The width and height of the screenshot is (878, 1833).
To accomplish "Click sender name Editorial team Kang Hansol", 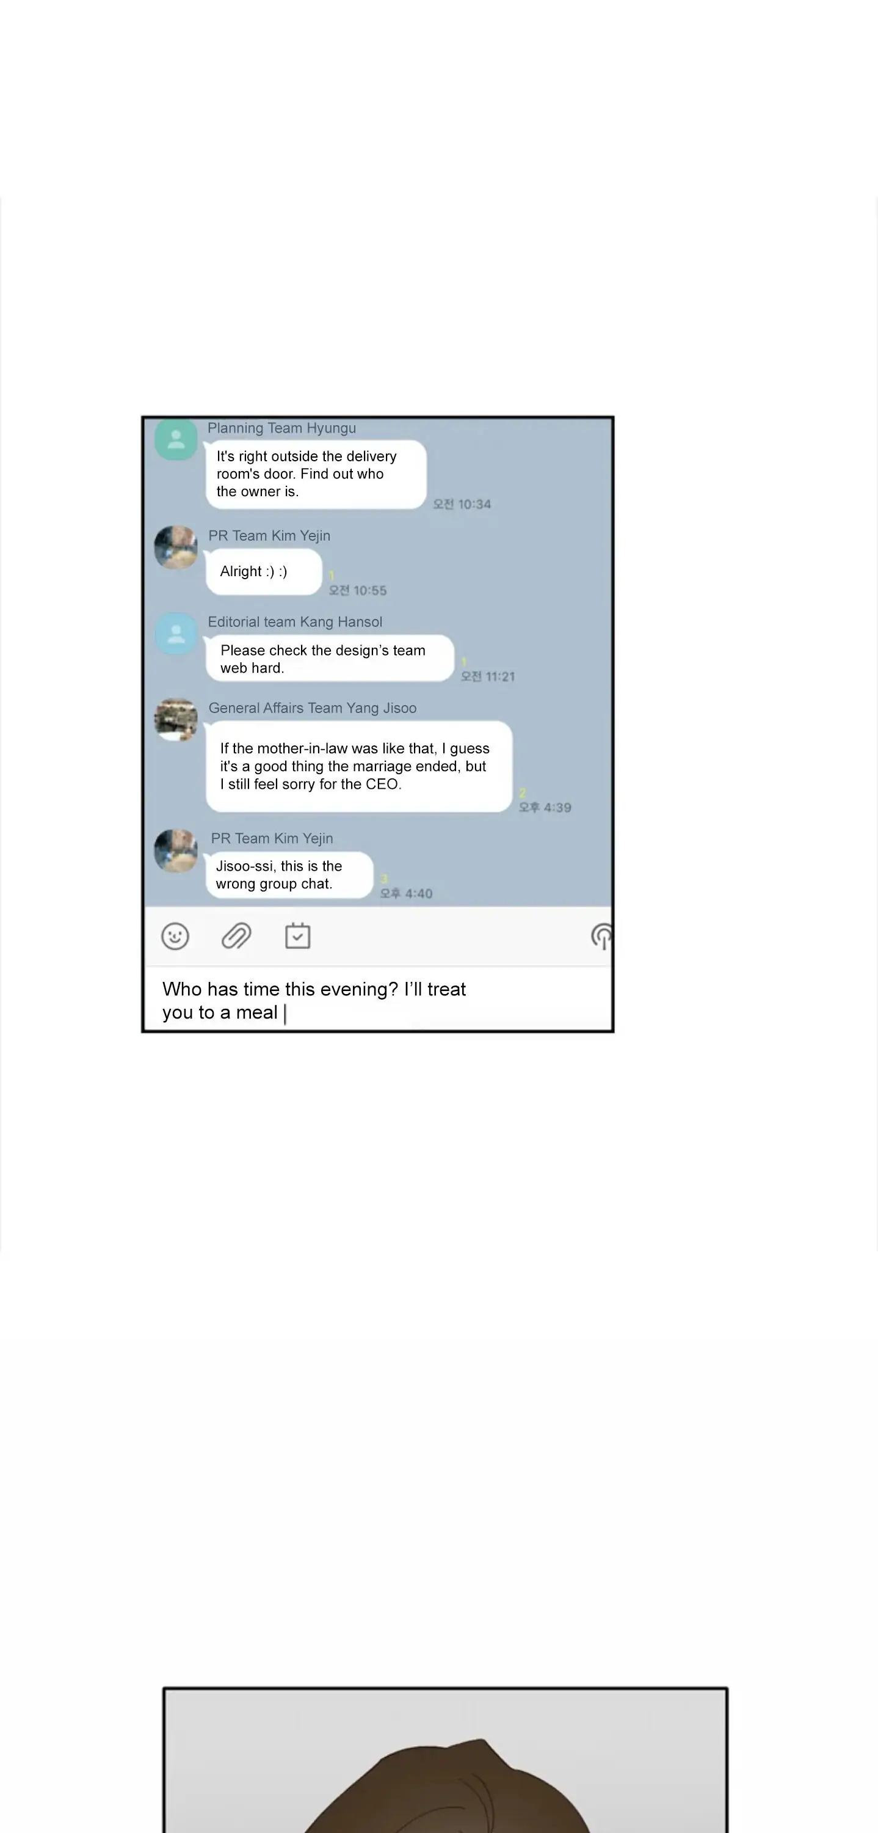I will tap(294, 621).
